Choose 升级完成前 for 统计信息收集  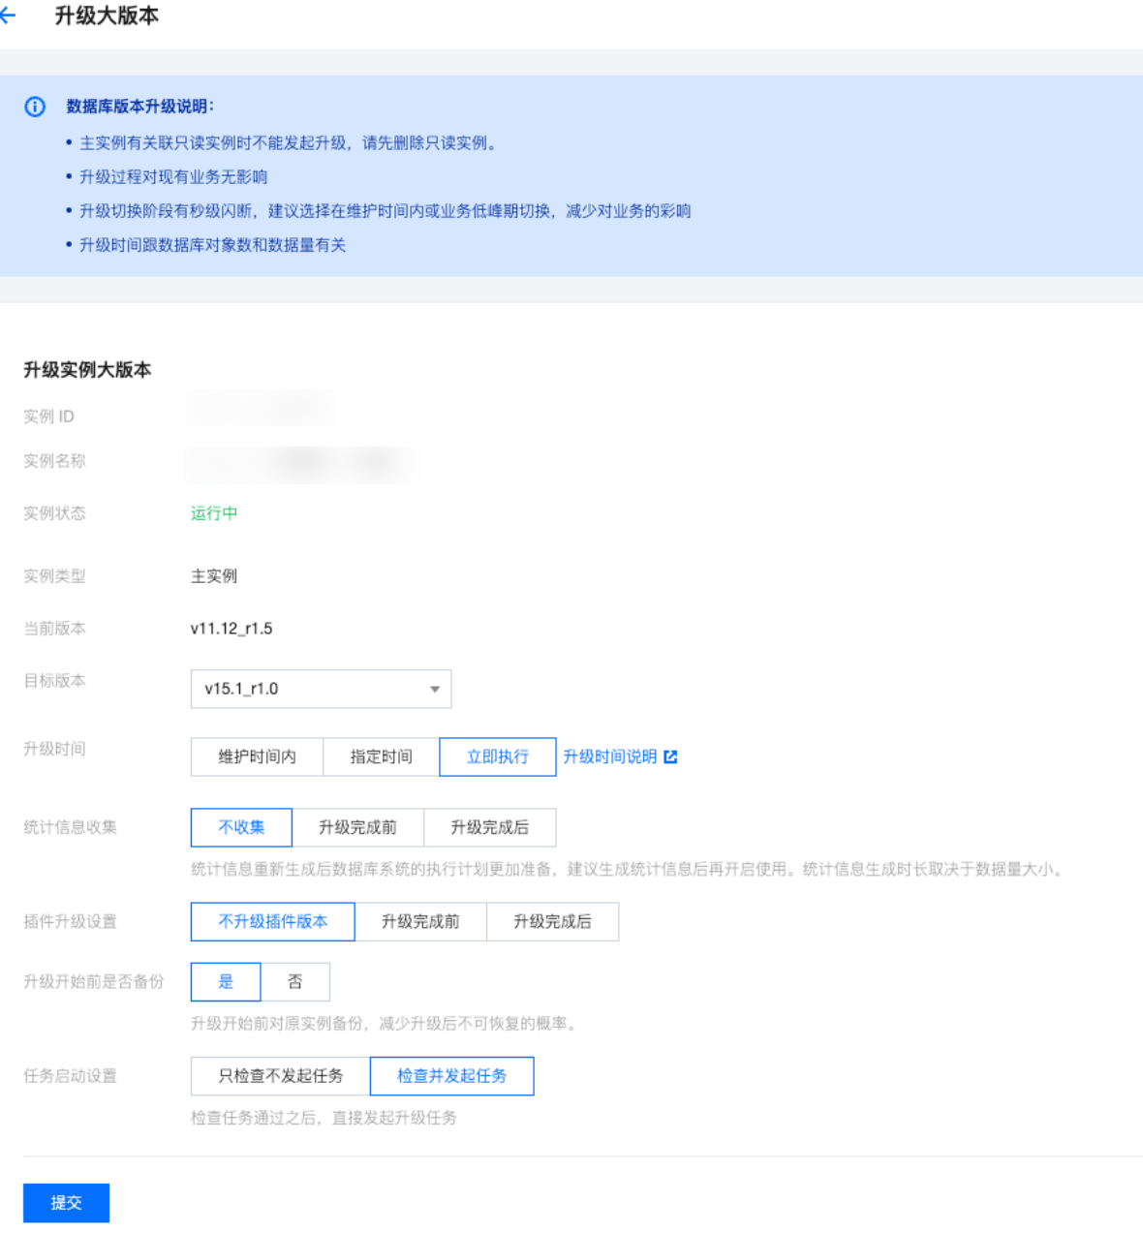pyautogui.click(x=357, y=827)
